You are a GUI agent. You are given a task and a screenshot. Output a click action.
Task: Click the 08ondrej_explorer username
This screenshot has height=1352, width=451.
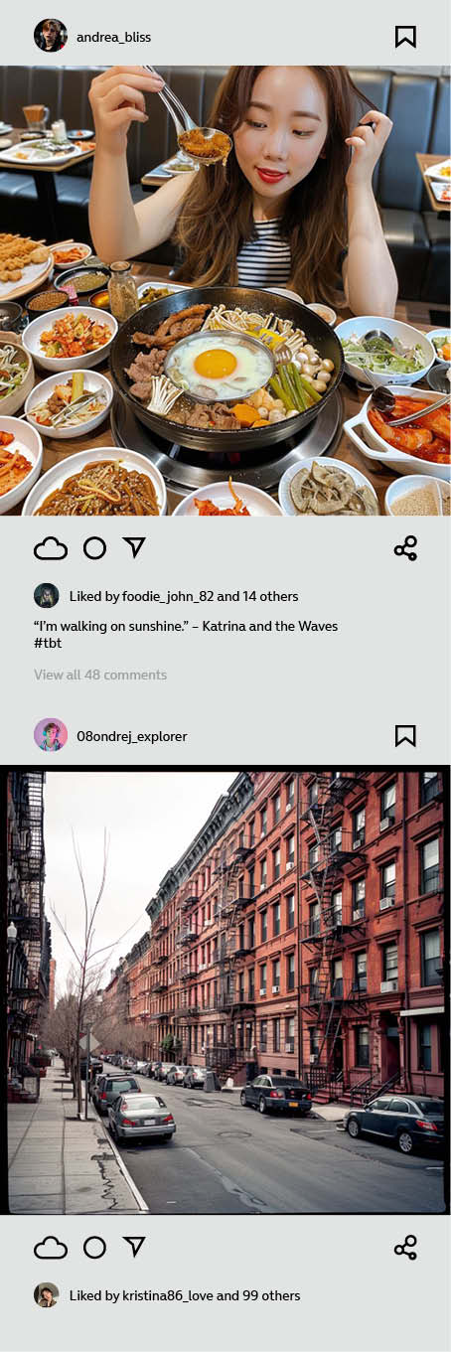pyautogui.click(x=132, y=736)
